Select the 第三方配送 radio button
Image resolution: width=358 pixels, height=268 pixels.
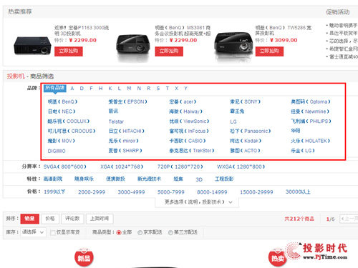(x=170, y=232)
